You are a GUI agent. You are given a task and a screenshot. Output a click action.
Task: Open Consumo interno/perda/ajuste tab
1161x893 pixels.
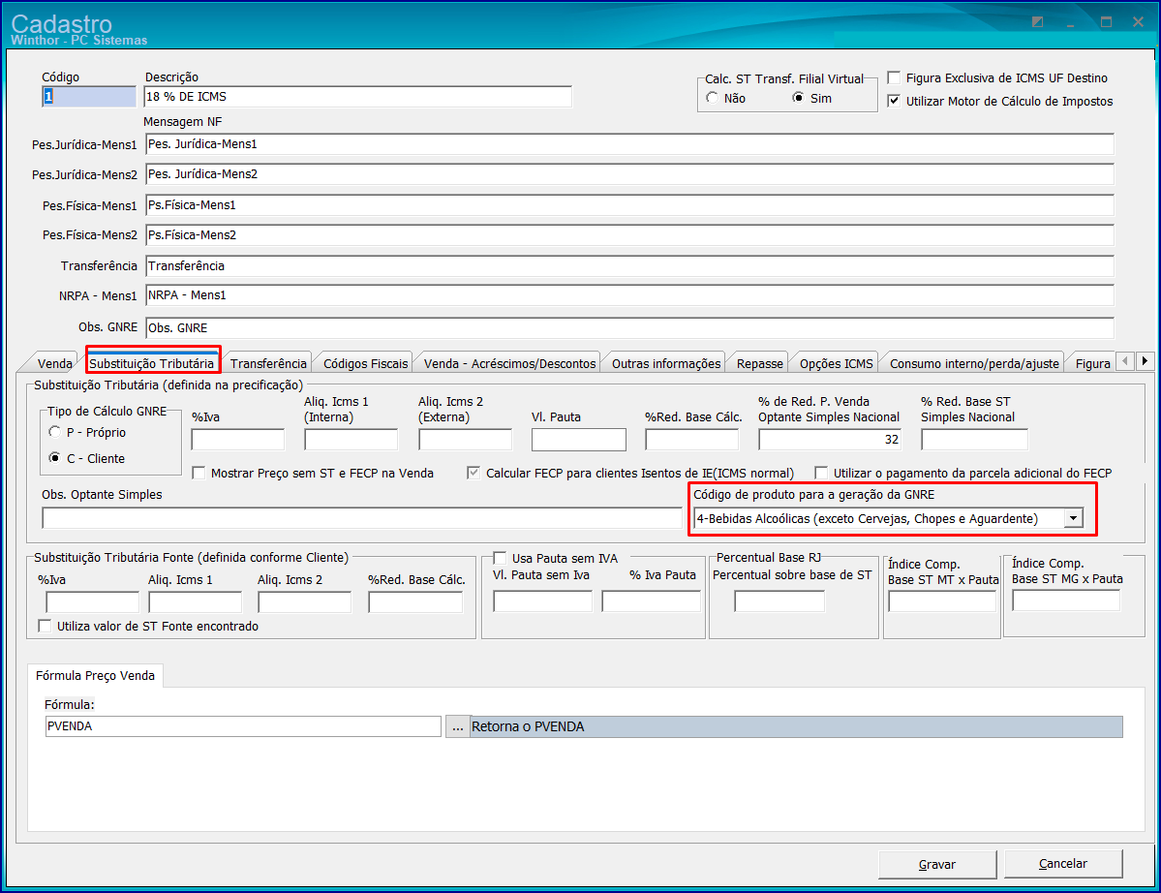pyautogui.click(x=974, y=363)
